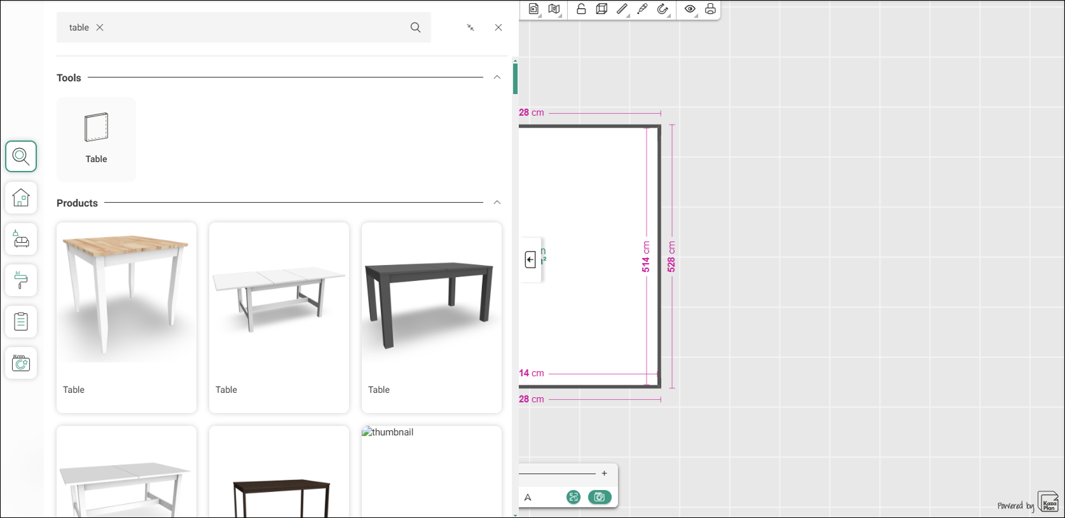This screenshot has width=1065, height=518.
Task: Select the dark grey table product
Action: point(432,318)
